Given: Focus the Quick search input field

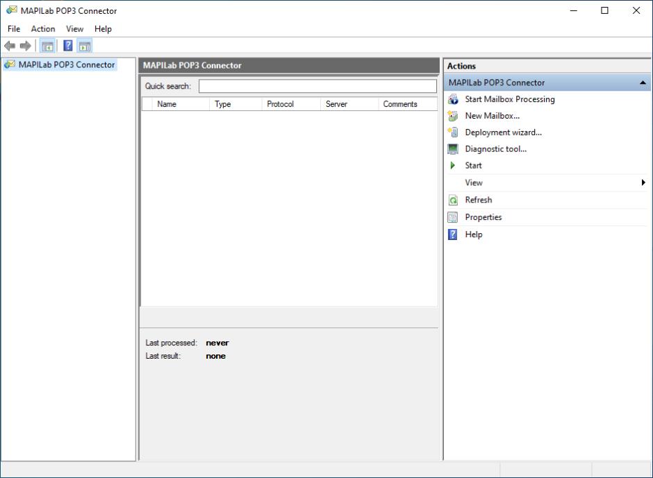Looking at the screenshot, I should coord(317,86).
